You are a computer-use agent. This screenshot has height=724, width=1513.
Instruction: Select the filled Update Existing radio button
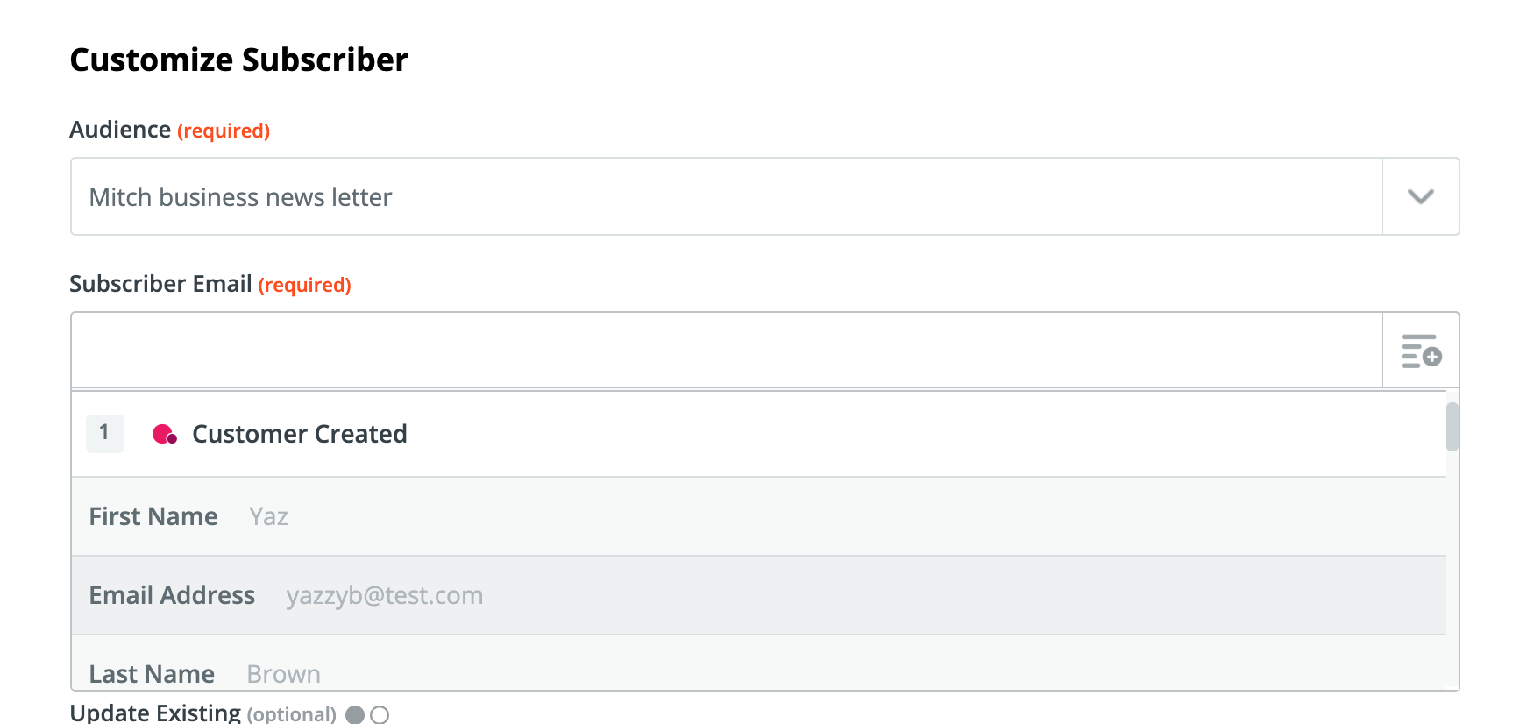click(x=355, y=714)
